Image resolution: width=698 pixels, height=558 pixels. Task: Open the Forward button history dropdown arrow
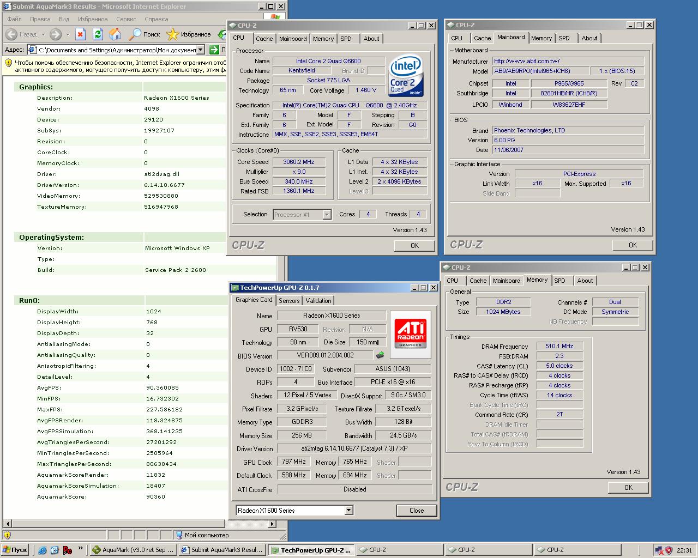tap(67, 35)
